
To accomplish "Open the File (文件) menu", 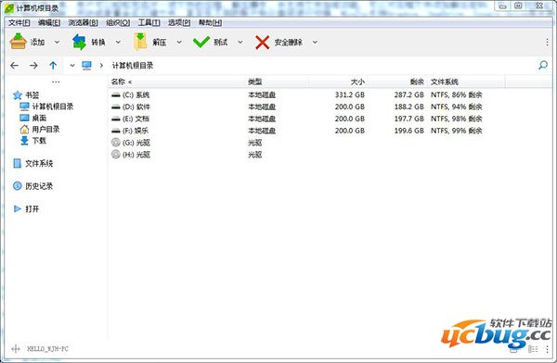I will [19, 22].
